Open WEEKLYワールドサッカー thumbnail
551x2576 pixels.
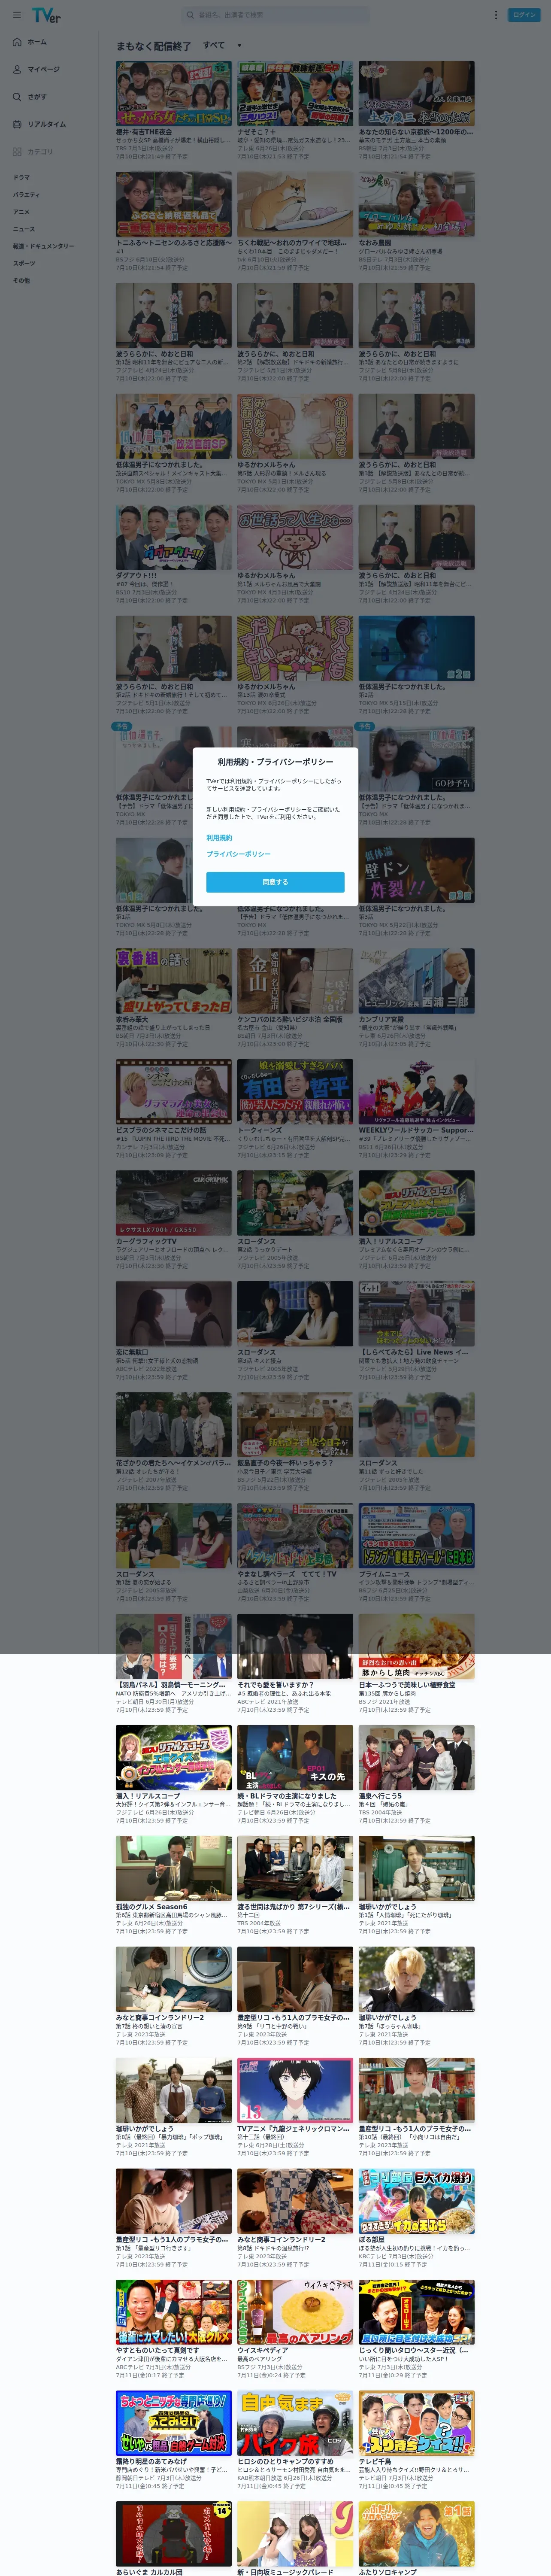point(417,1092)
